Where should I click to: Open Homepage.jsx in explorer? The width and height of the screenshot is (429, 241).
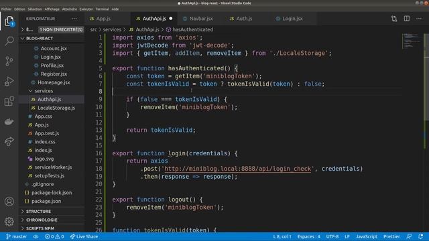point(54,82)
